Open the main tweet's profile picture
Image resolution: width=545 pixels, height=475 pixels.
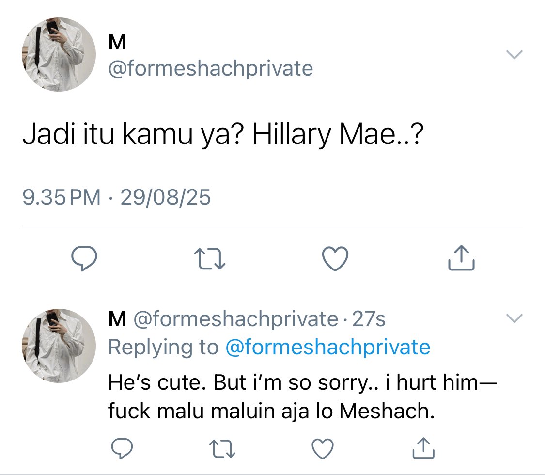click(x=59, y=55)
